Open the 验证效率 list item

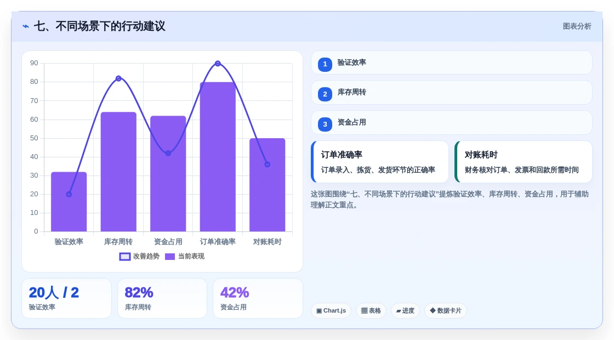[x=452, y=63]
